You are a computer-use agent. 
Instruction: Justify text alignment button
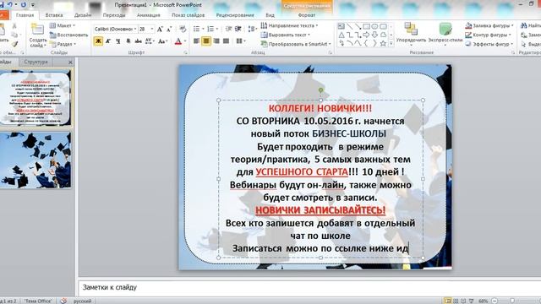tap(227, 41)
